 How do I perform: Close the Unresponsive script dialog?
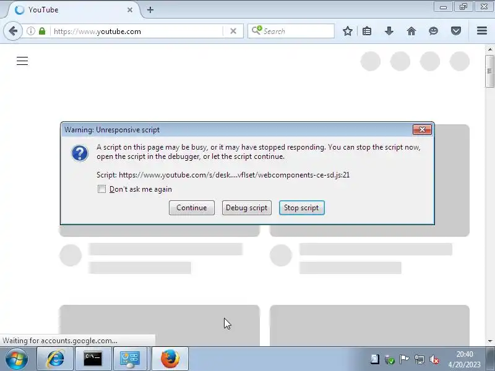click(422, 130)
